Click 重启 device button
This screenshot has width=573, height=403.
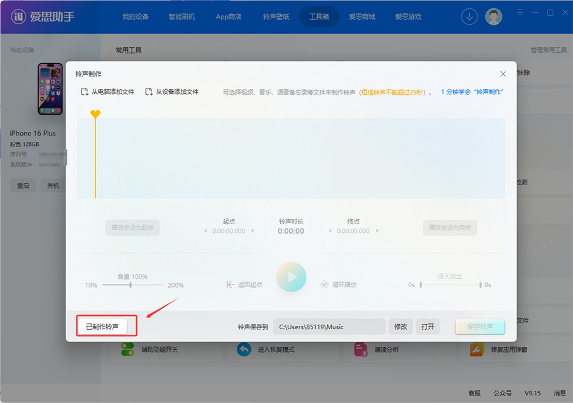click(23, 186)
